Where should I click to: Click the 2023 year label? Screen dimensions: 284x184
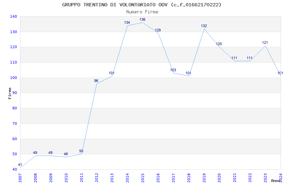(265, 178)
